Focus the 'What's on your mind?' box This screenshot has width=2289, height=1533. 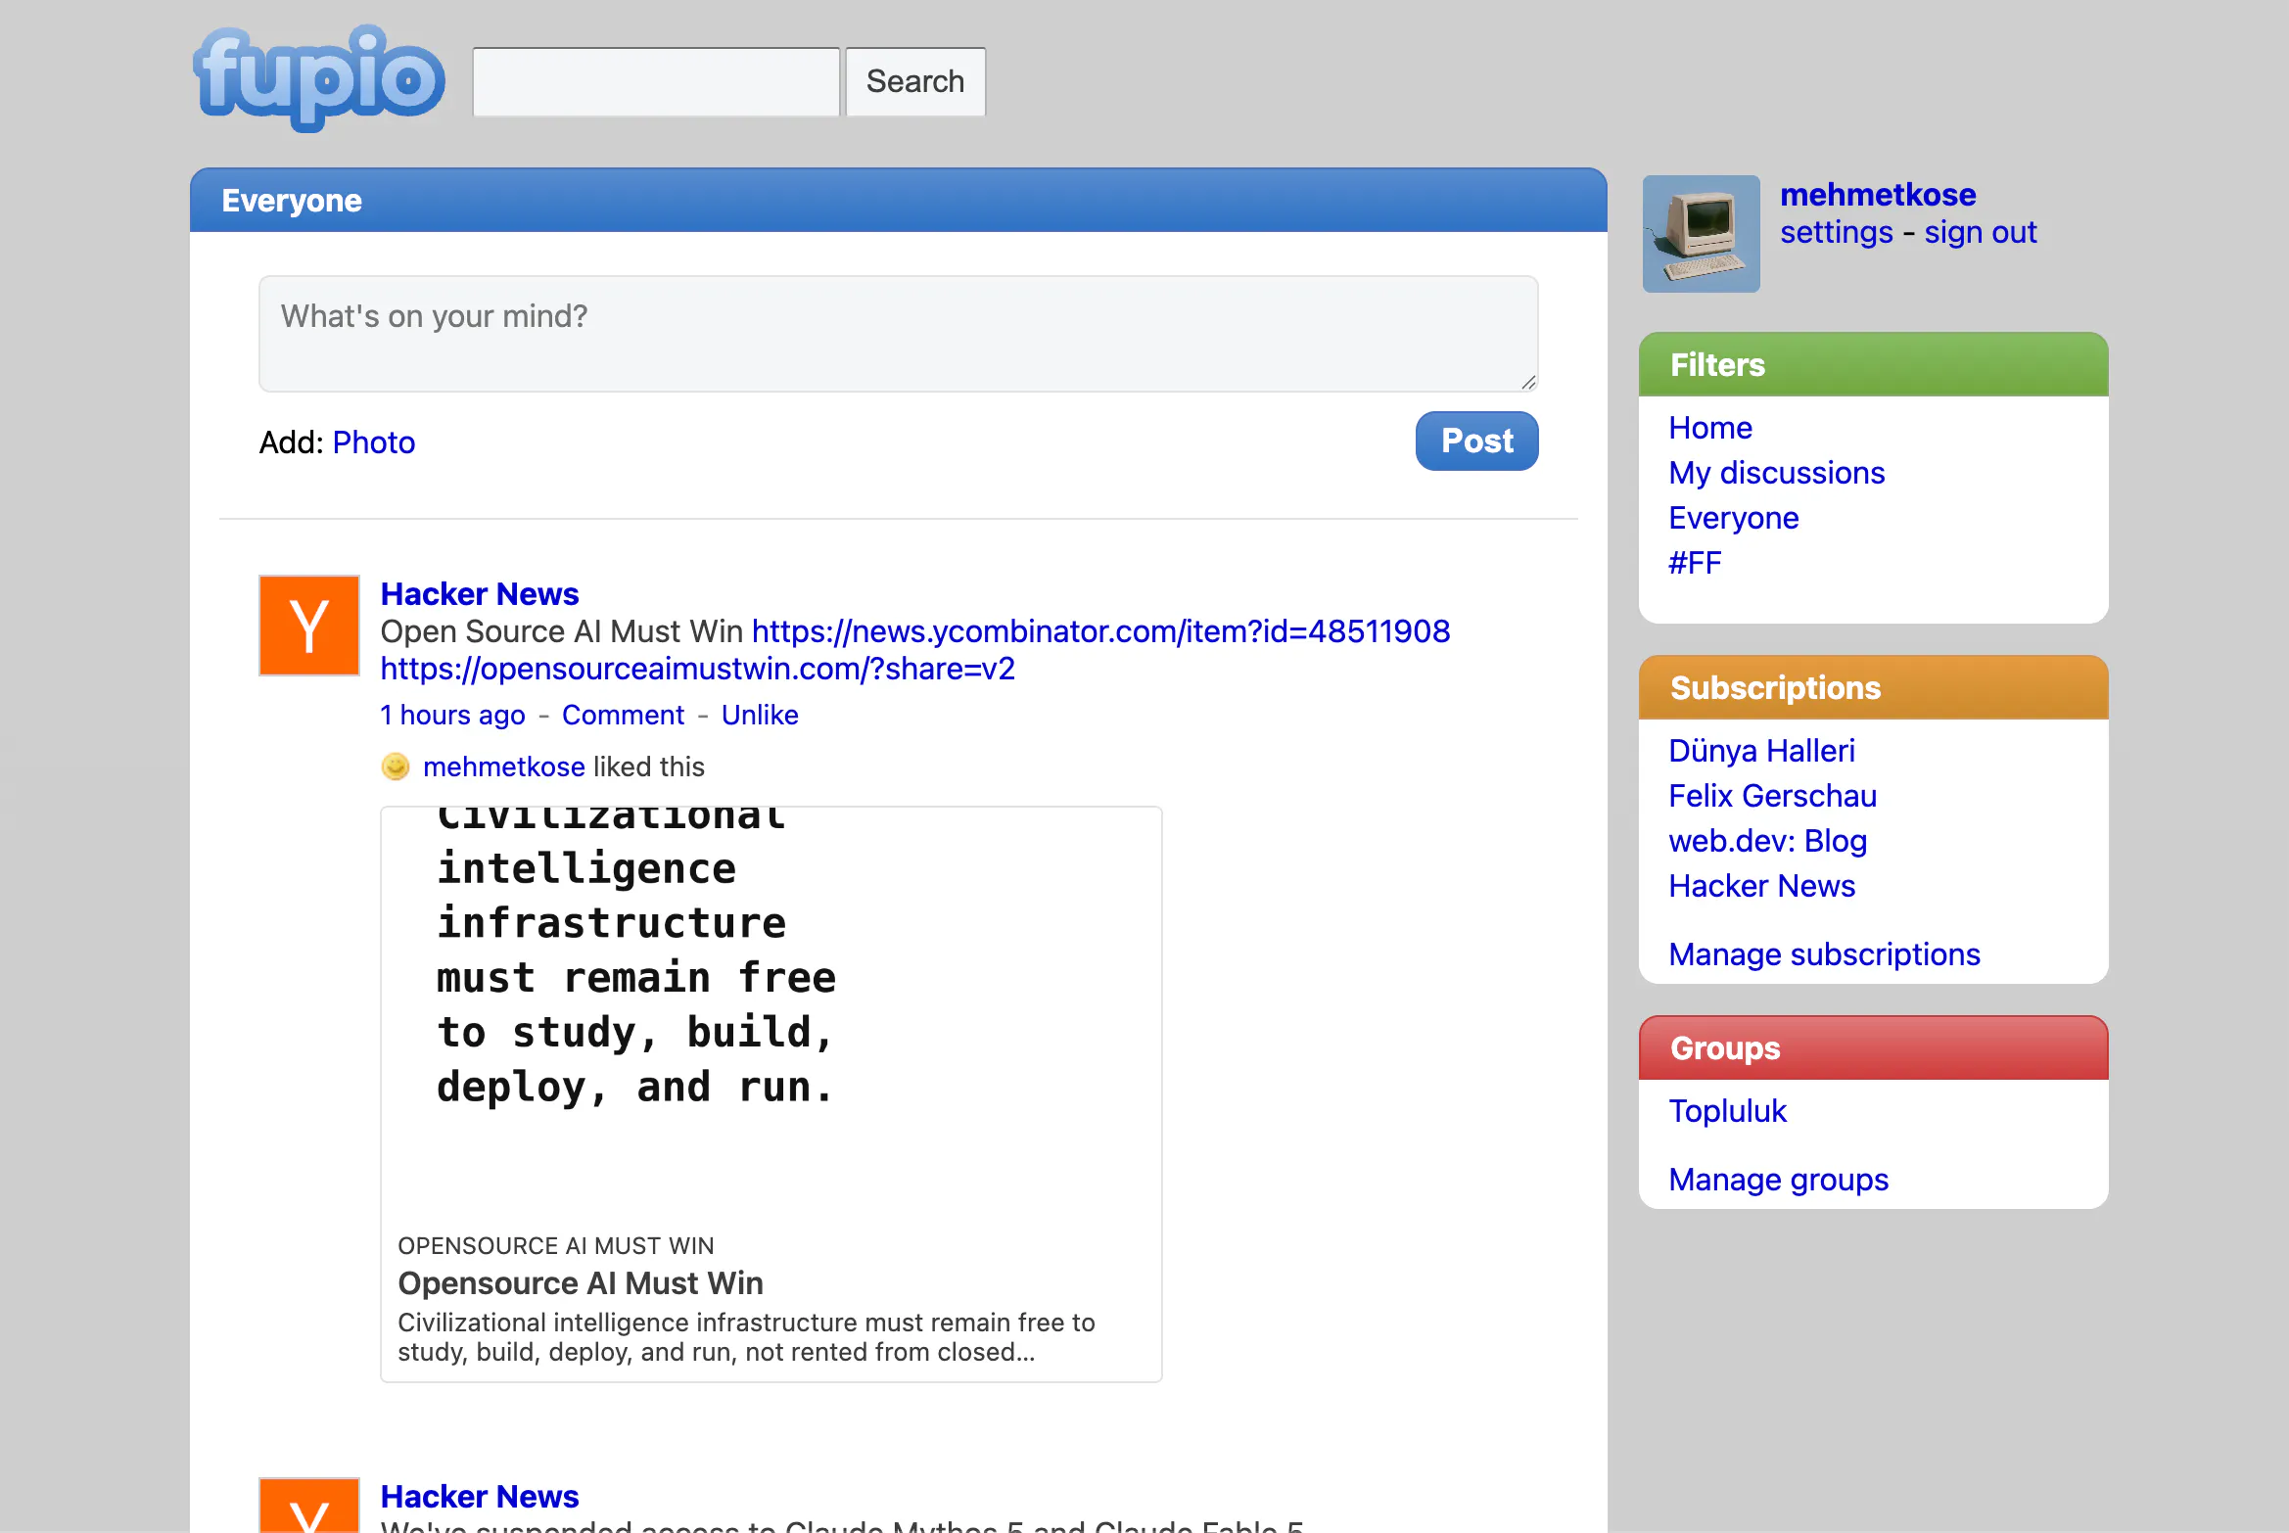(899, 334)
